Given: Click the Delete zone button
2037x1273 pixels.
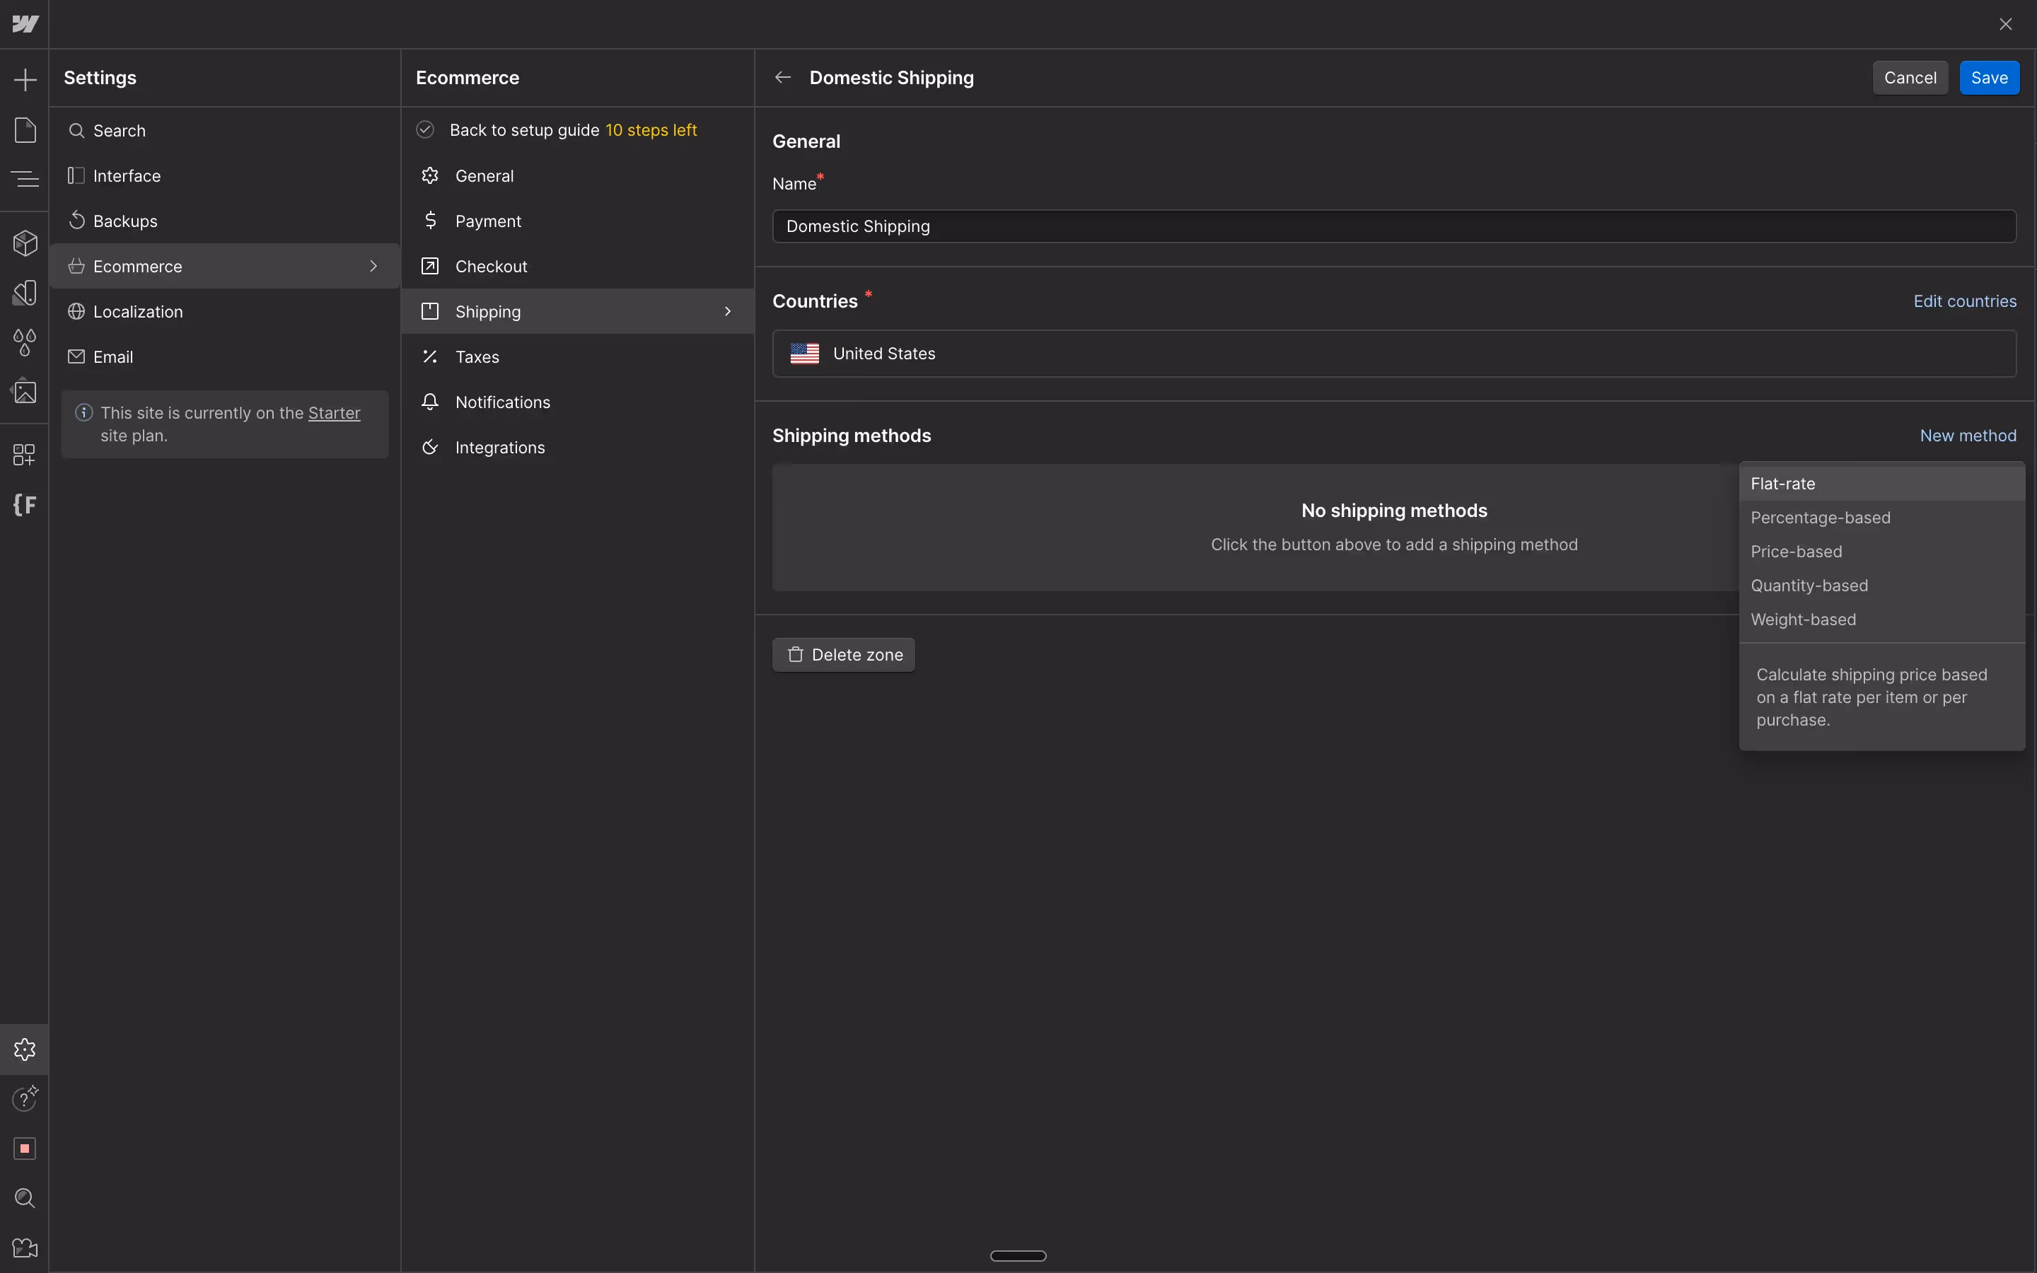Looking at the screenshot, I should click(843, 655).
